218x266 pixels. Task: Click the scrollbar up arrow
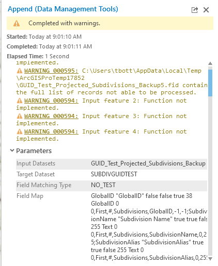[x=210, y=63]
